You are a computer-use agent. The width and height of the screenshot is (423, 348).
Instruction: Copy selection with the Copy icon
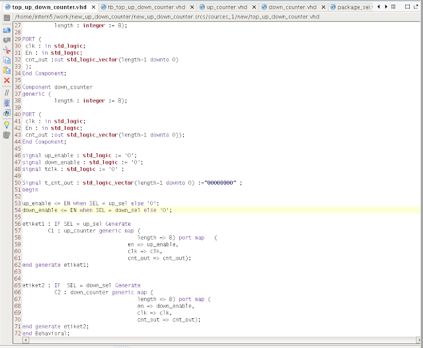click(x=7, y=60)
